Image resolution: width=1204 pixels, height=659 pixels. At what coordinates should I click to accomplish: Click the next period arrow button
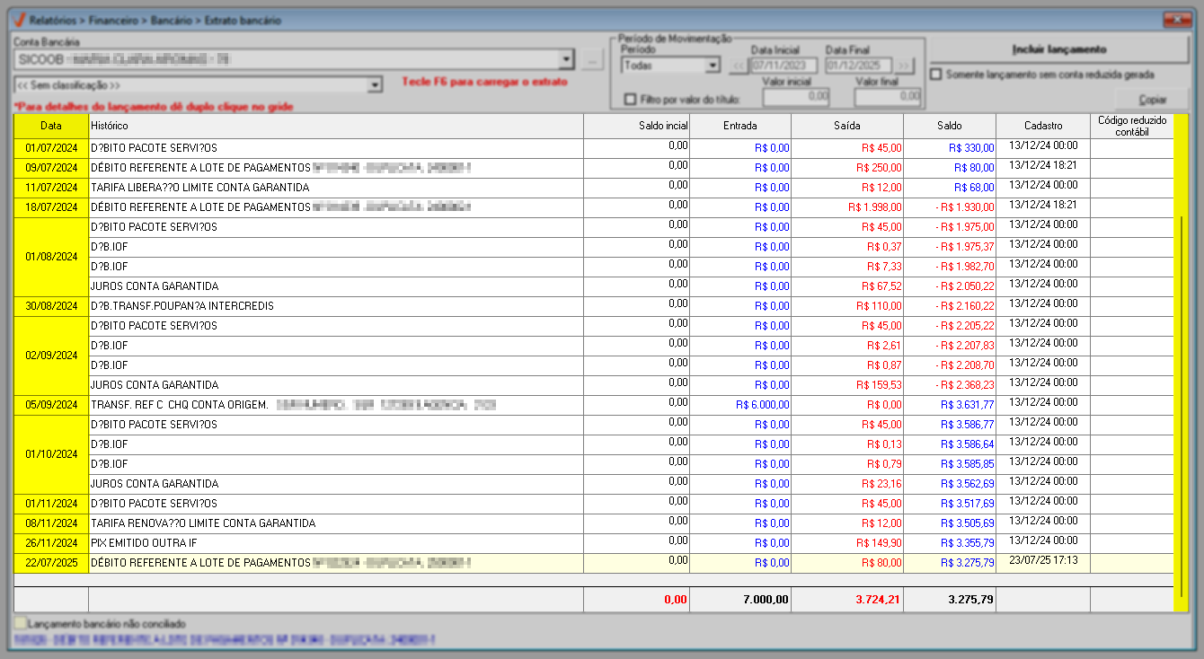coord(903,66)
